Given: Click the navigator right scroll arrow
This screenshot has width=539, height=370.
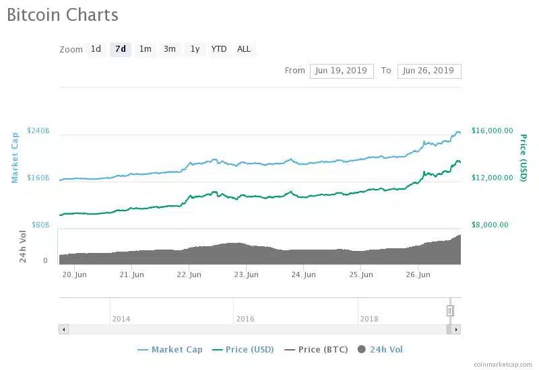Looking at the screenshot, I should pyautogui.click(x=456, y=330).
